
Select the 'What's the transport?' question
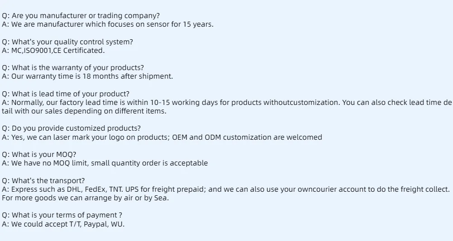pyautogui.click(x=43, y=181)
